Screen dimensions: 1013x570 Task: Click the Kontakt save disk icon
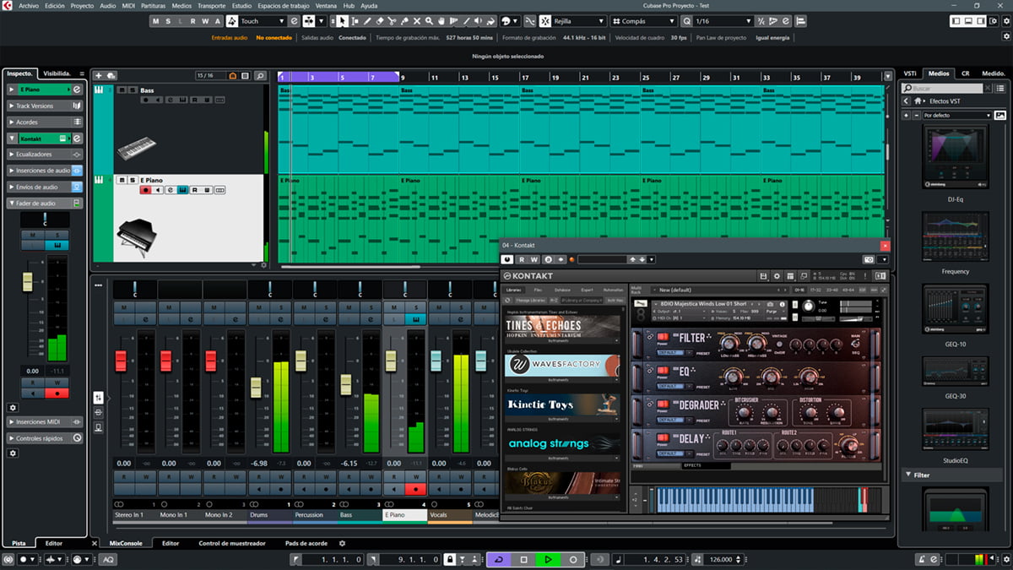tap(764, 275)
